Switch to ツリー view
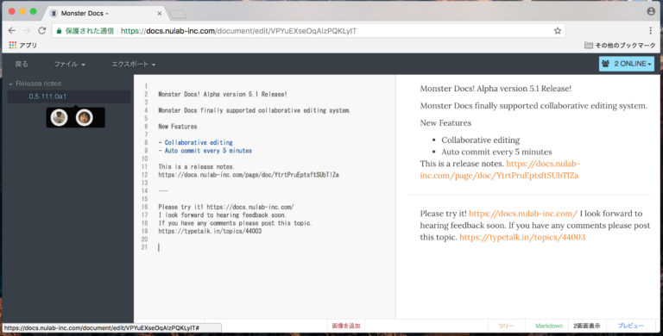Viewport: 663px width, 336px height. tap(506, 326)
